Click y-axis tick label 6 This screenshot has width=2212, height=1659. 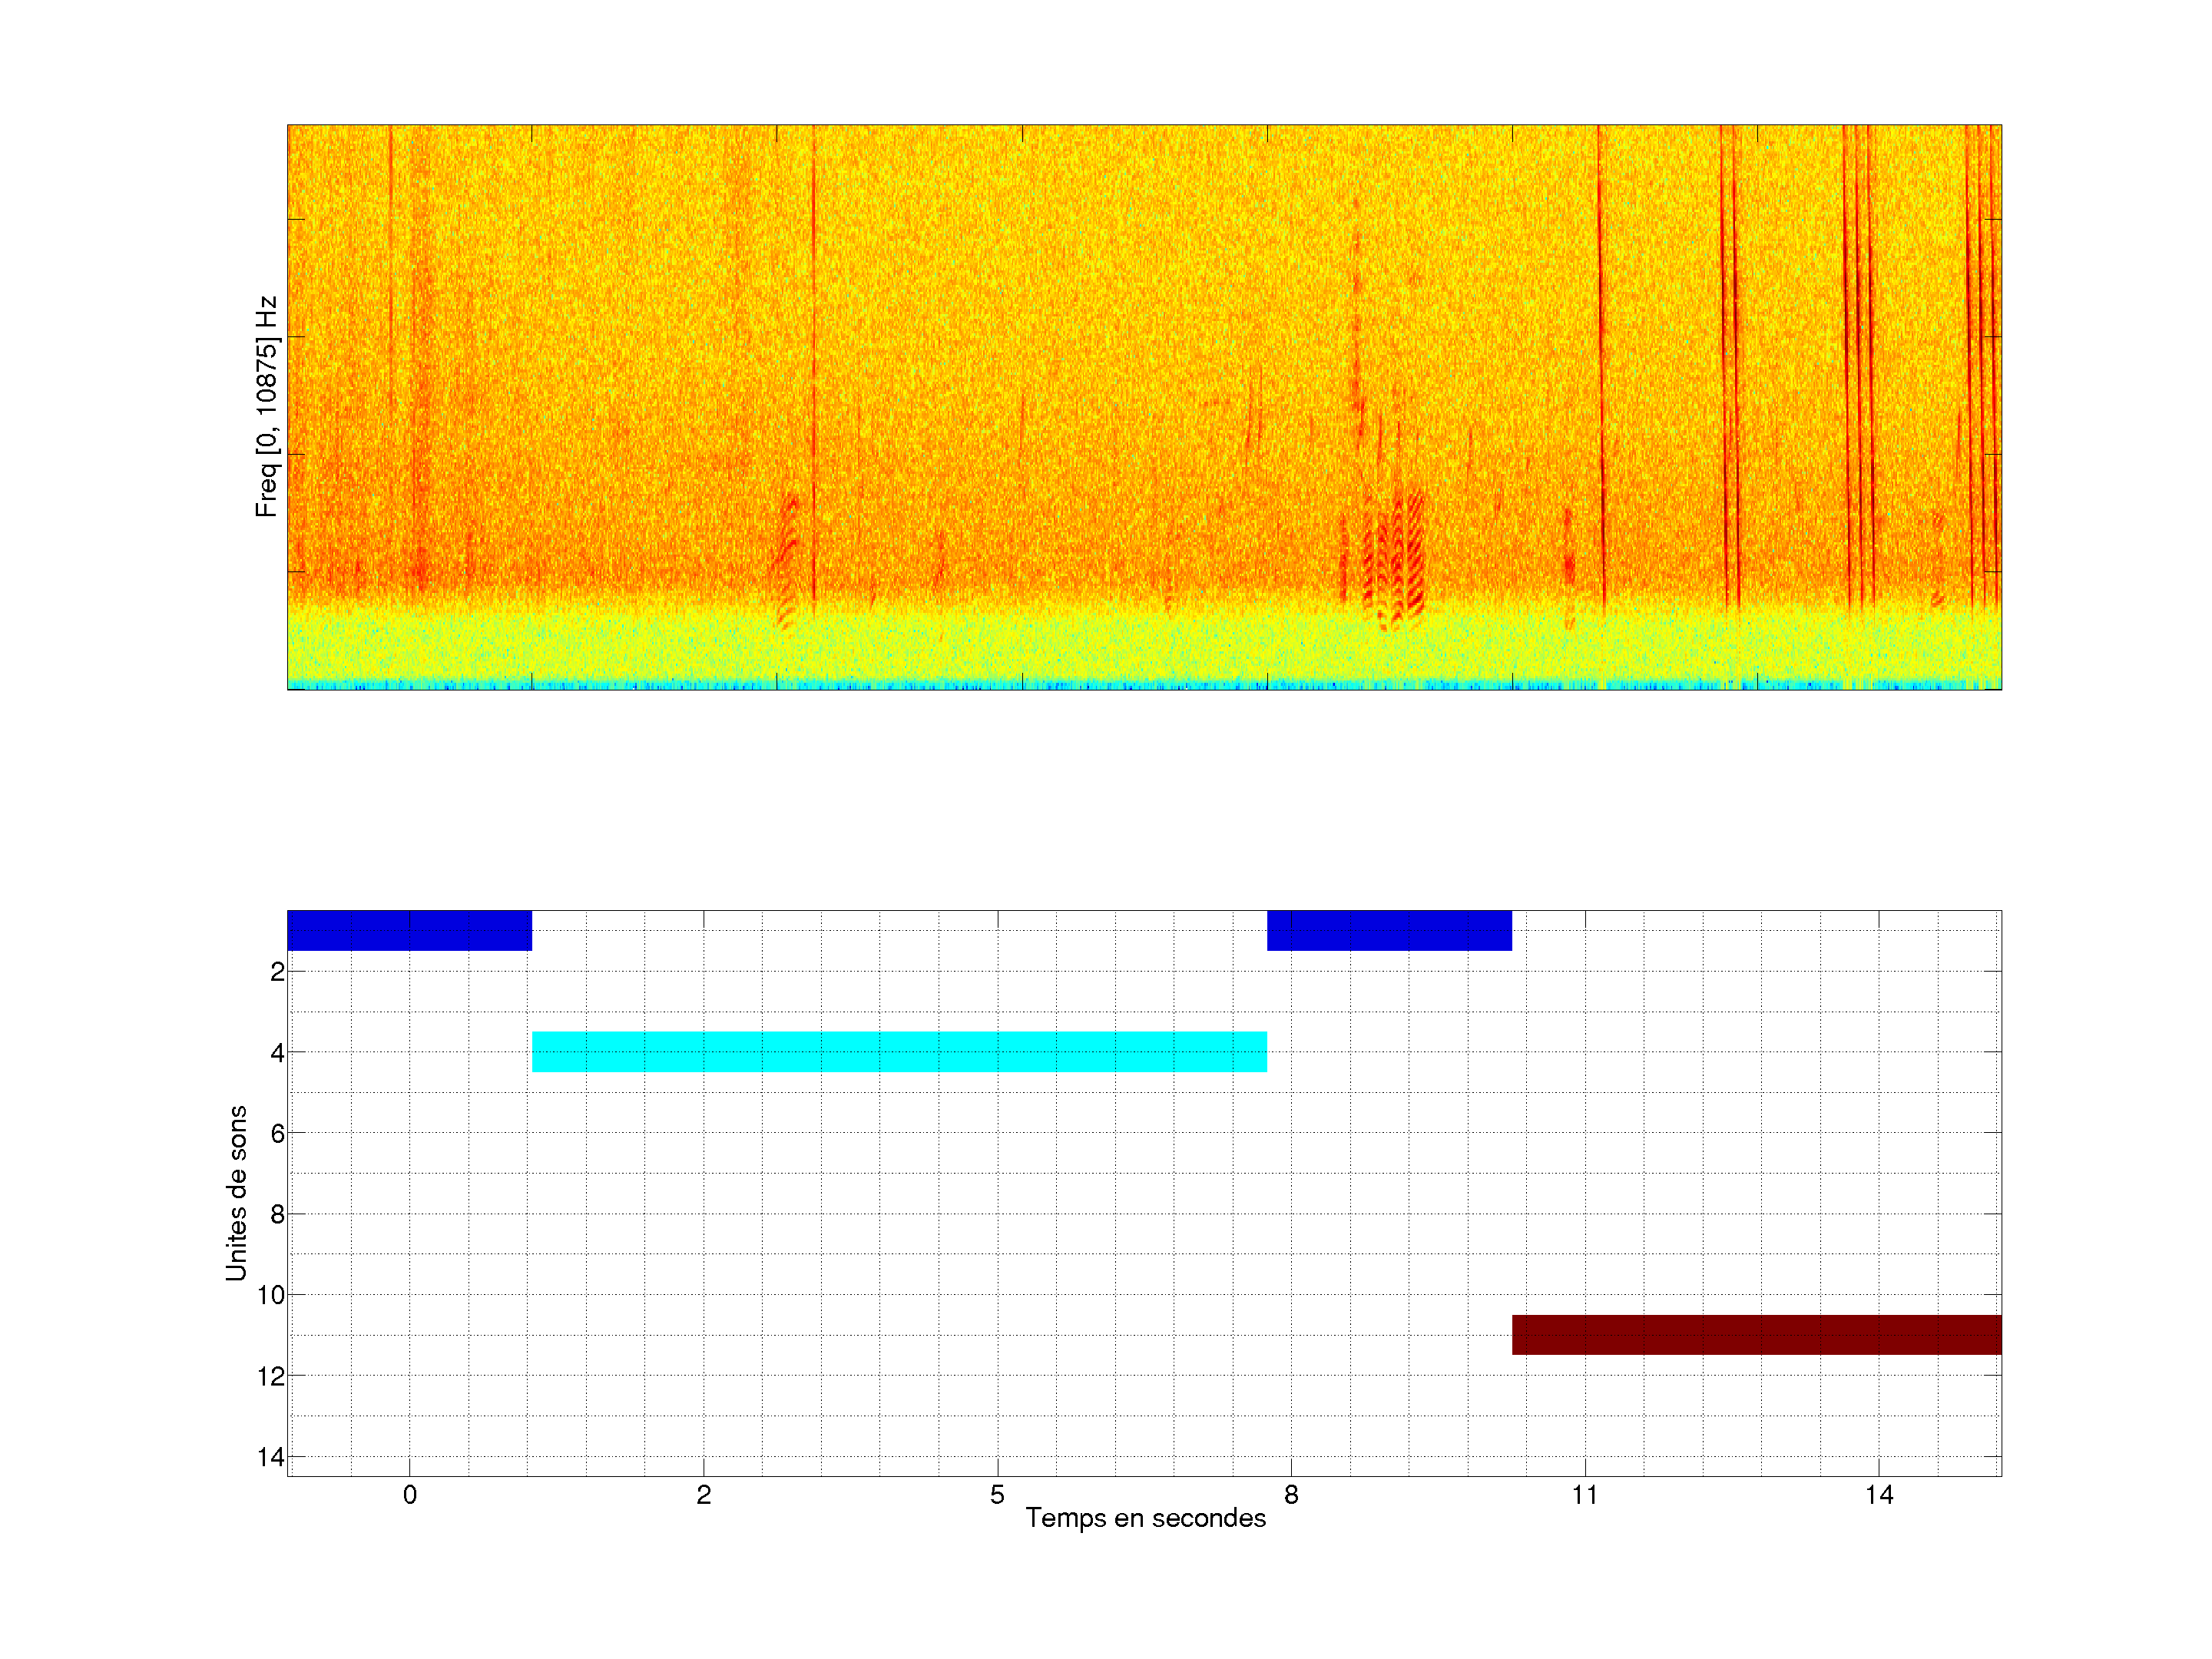(277, 1133)
